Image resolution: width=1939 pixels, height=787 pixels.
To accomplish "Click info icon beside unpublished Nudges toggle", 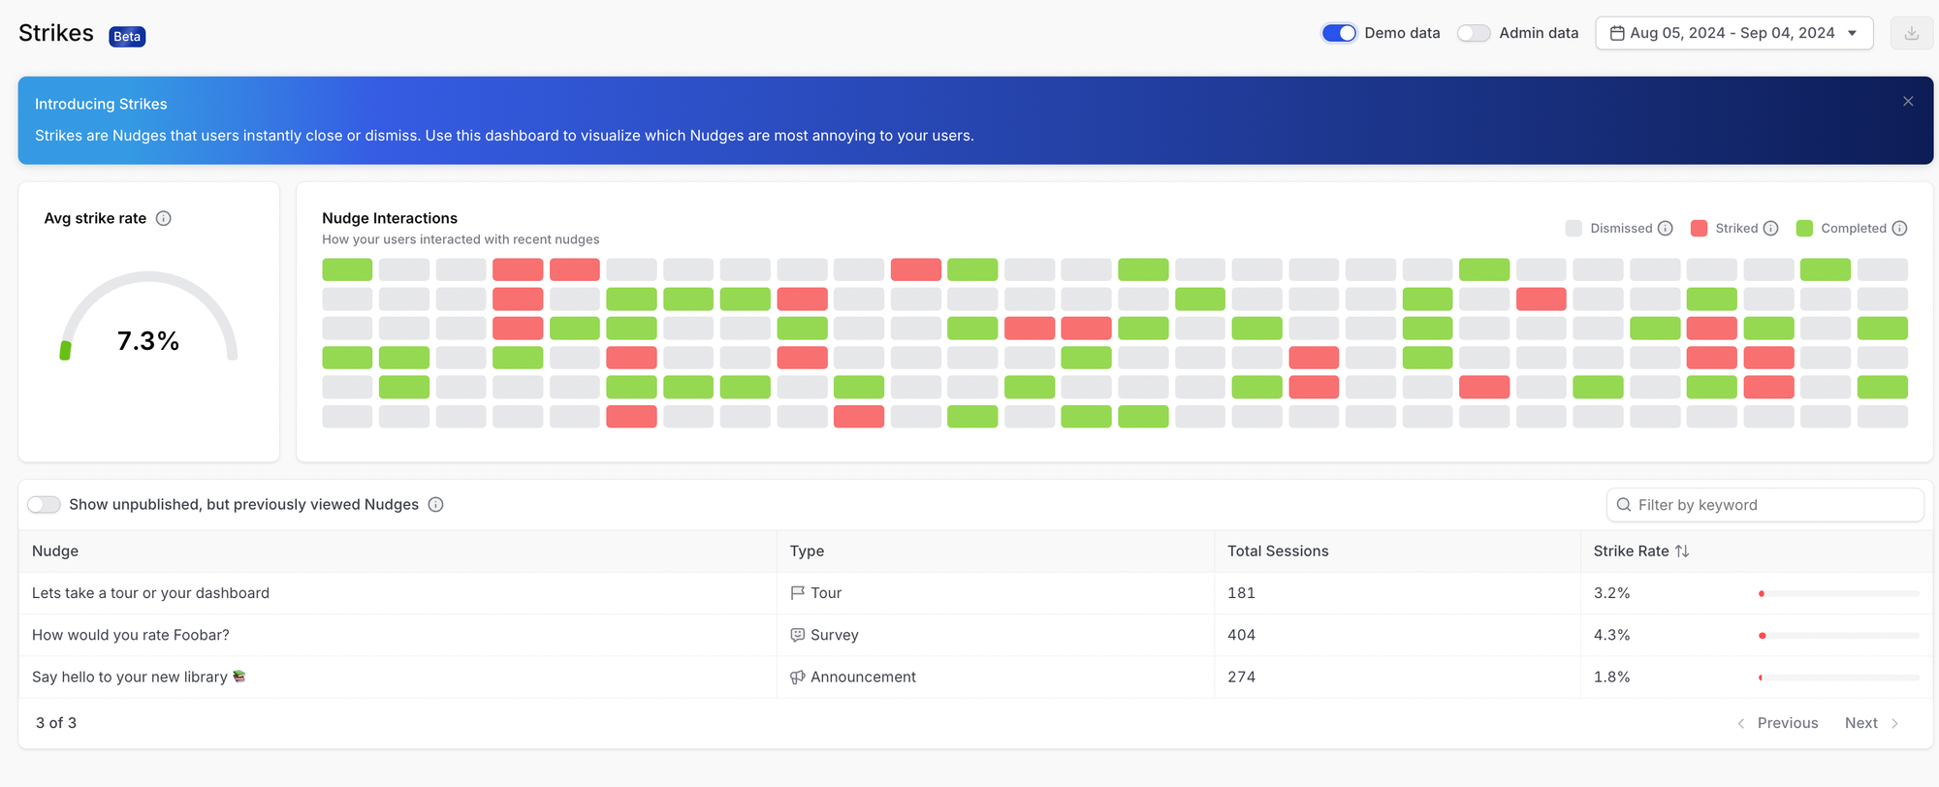I will pos(436,504).
